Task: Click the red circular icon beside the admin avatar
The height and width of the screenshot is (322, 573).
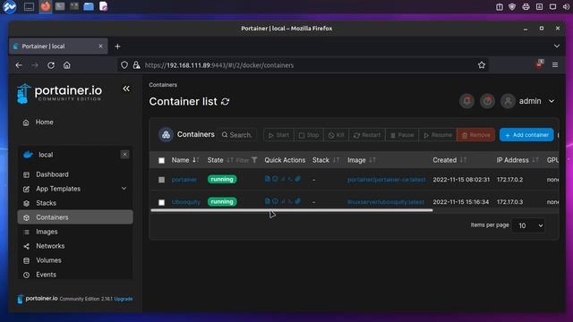Action: (x=487, y=101)
